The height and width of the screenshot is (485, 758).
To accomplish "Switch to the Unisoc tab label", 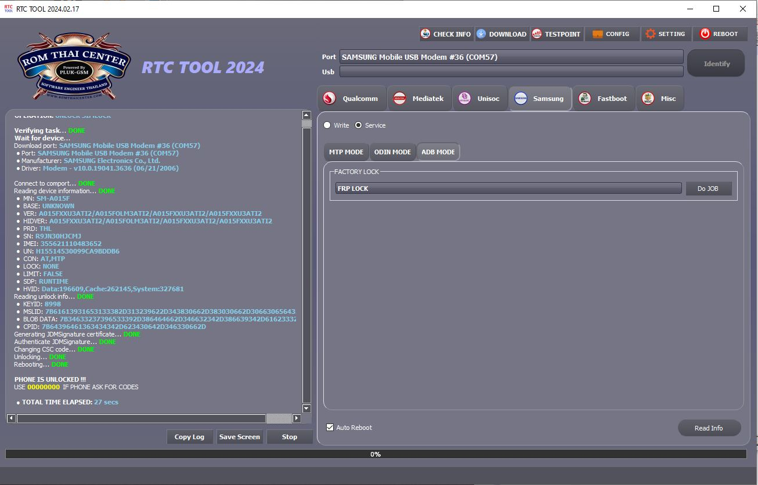I will [x=488, y=99].
